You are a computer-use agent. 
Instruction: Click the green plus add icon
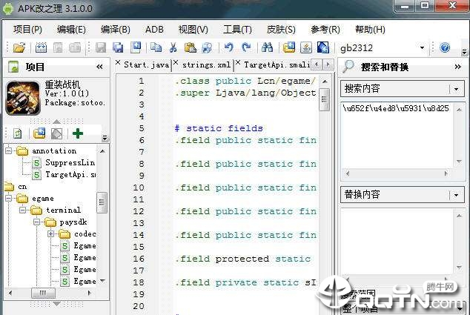coord(78,133)
